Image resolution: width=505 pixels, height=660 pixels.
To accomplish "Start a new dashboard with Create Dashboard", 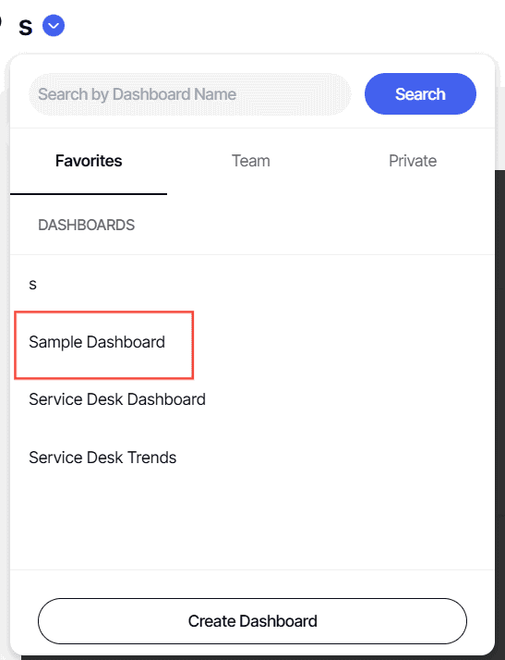I will point(252,621).
